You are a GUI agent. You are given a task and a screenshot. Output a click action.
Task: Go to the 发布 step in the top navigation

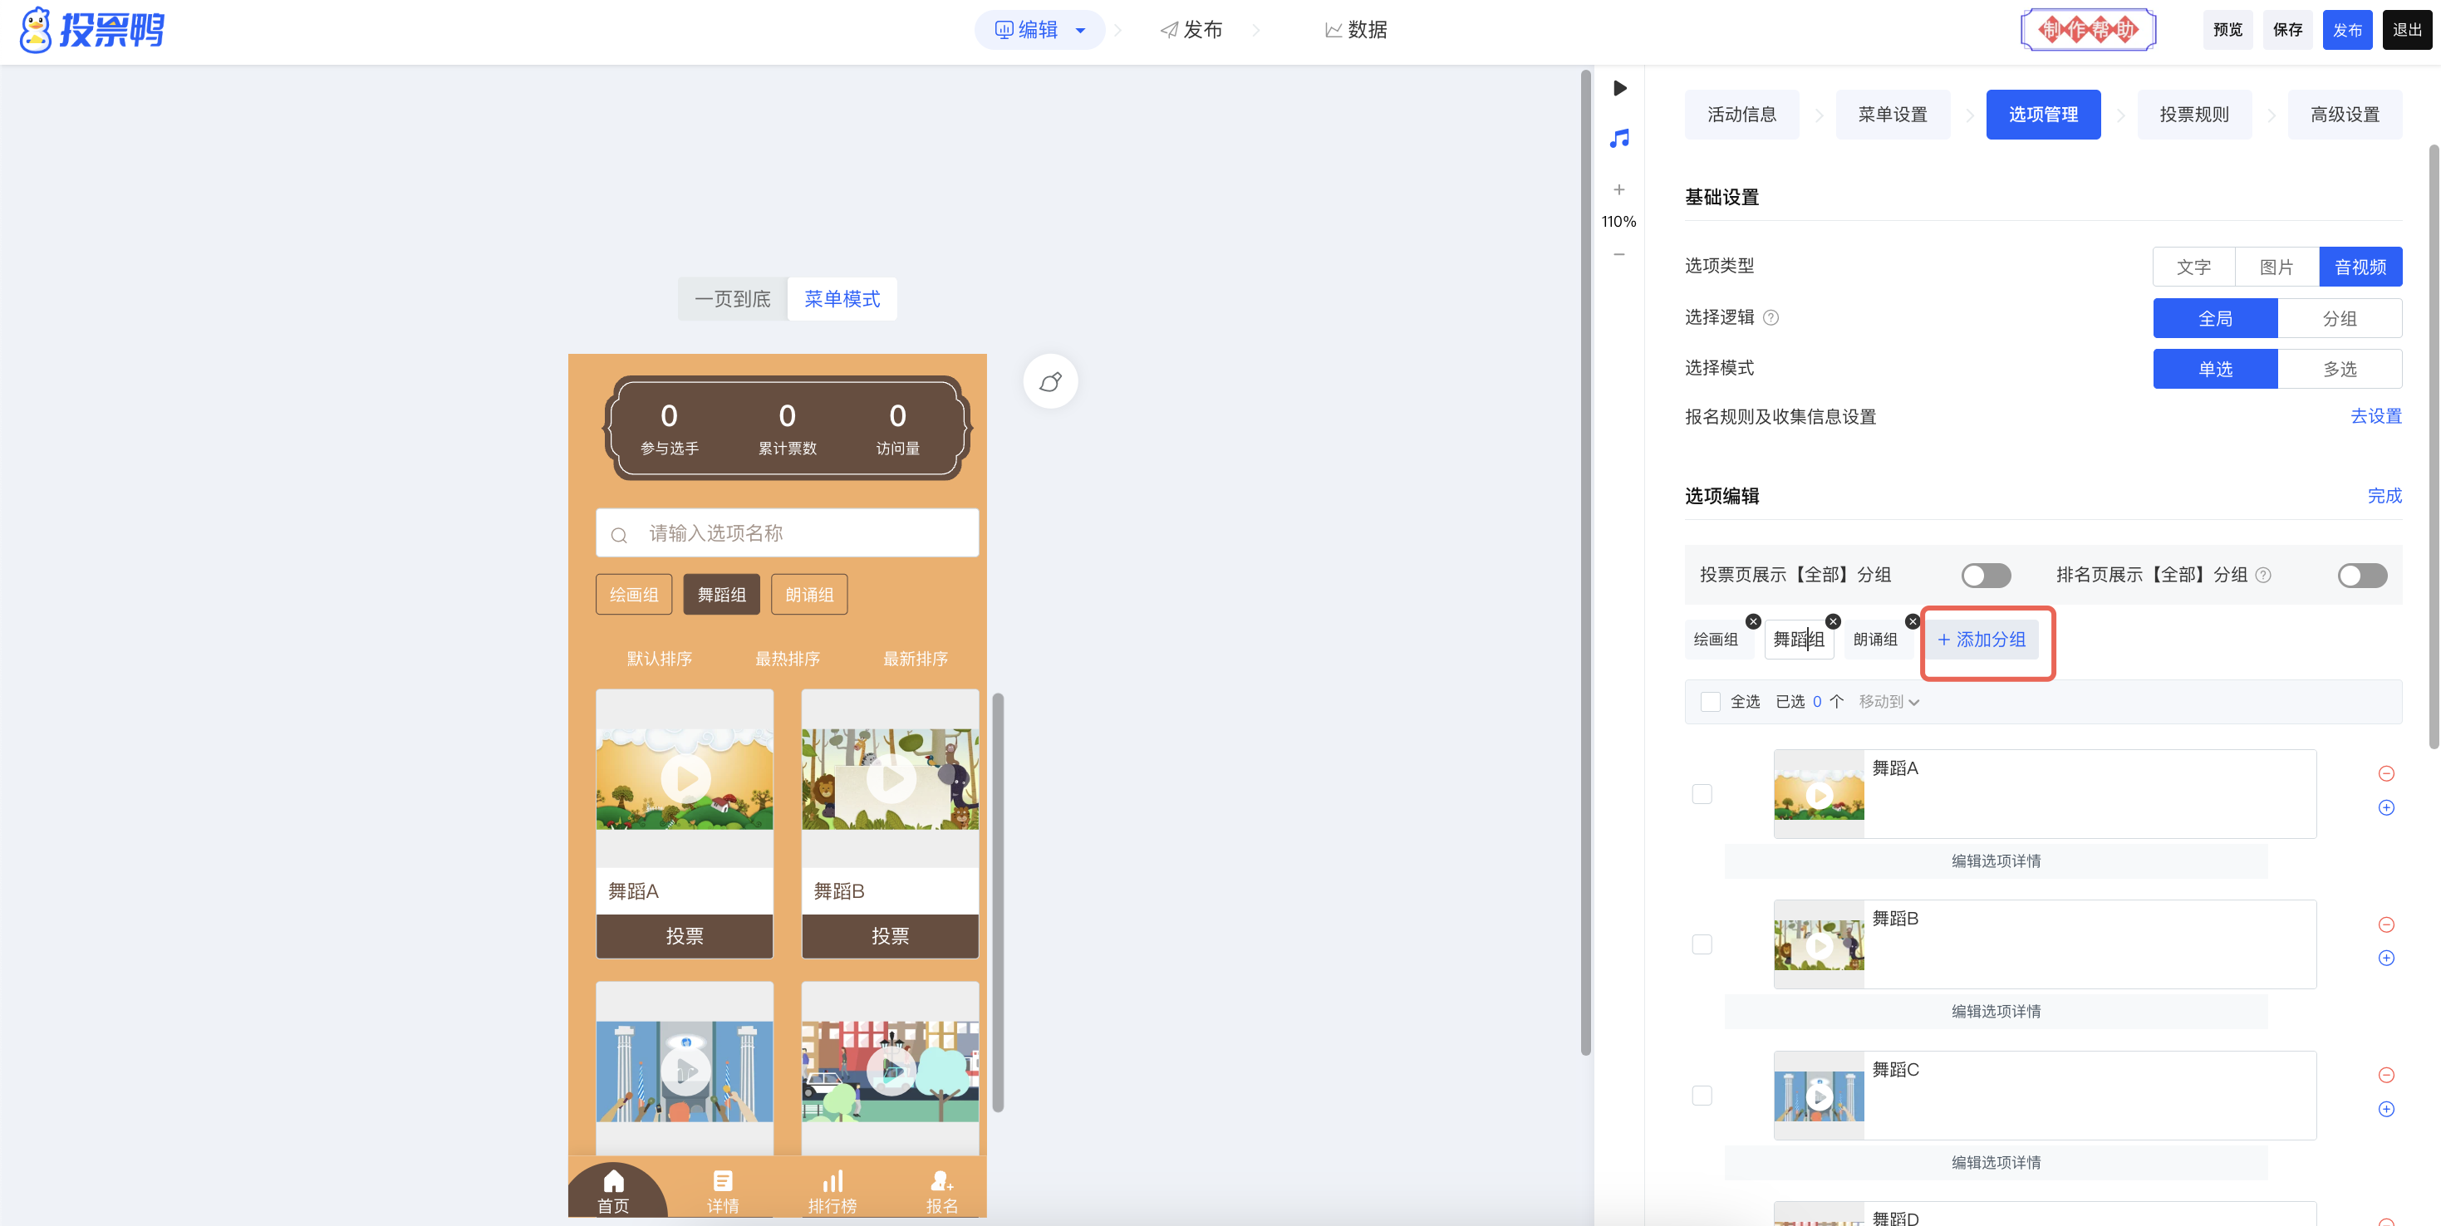pos(1191,31)
